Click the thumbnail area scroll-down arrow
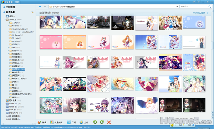This screenshot has height=129, width=214. (212, 113)
